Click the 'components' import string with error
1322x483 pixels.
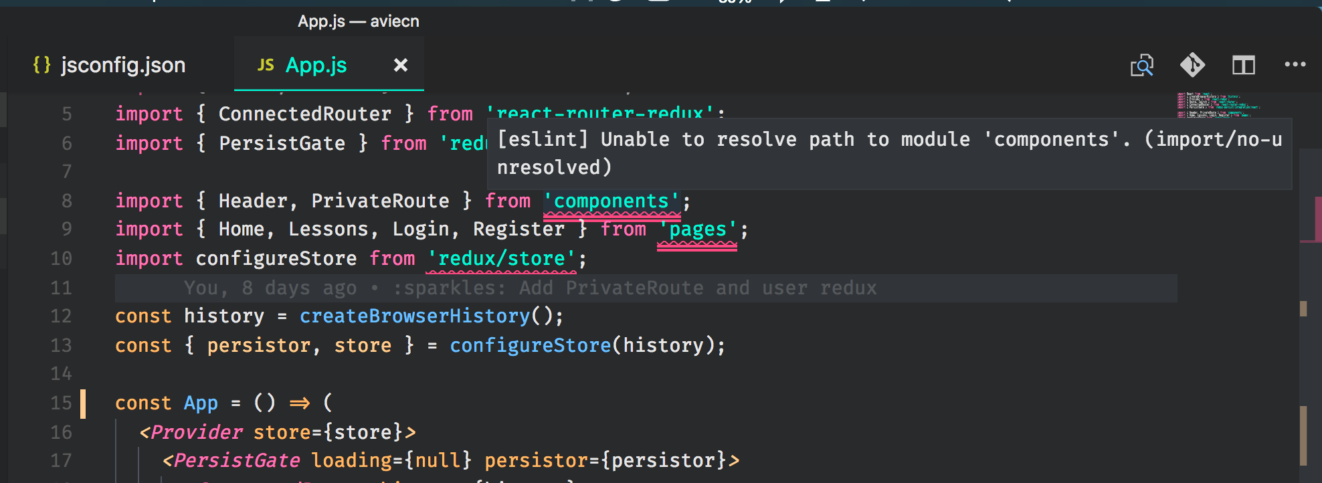611,201
